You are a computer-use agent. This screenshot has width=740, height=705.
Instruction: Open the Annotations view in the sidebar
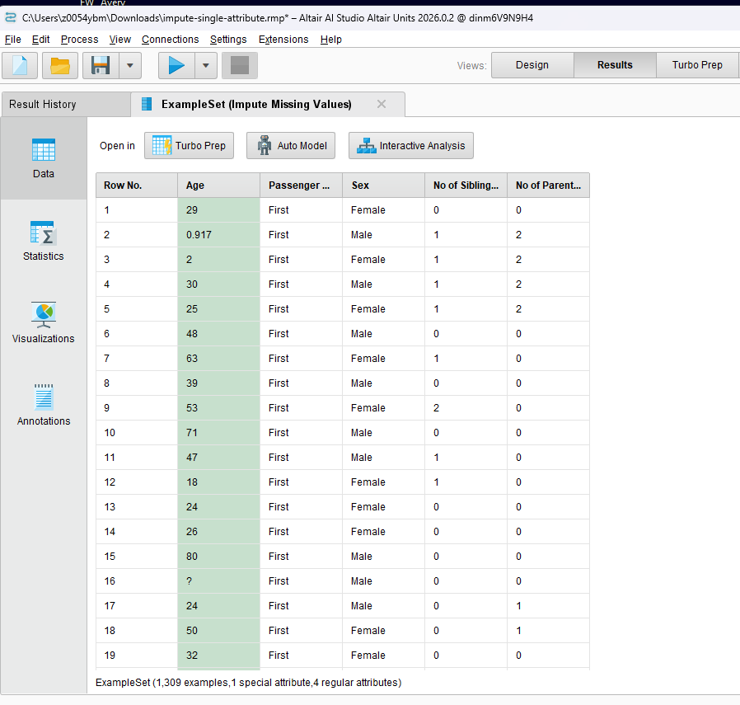(x=44, y=405)
